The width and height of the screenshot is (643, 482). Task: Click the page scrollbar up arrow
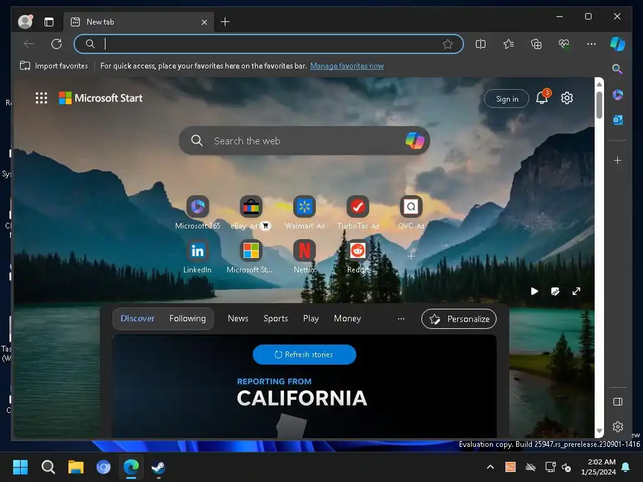pyautogui.click(x=599, y=84)
